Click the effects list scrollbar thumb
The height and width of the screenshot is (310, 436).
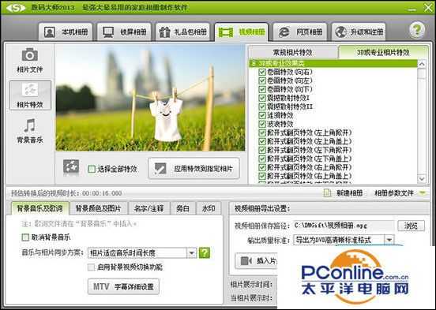(422, 73)
